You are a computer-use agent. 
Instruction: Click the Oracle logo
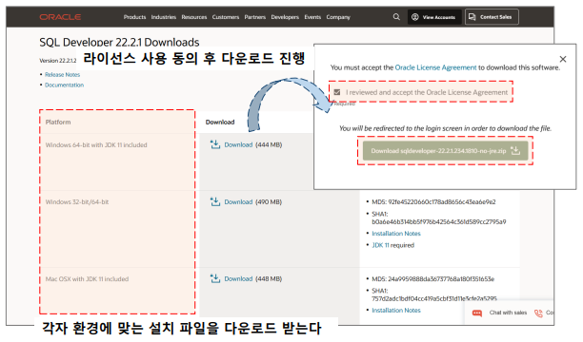[60, 17]
